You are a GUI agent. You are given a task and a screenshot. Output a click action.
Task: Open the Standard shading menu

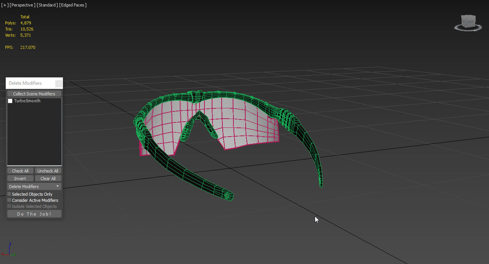click(x=48, y=5)
